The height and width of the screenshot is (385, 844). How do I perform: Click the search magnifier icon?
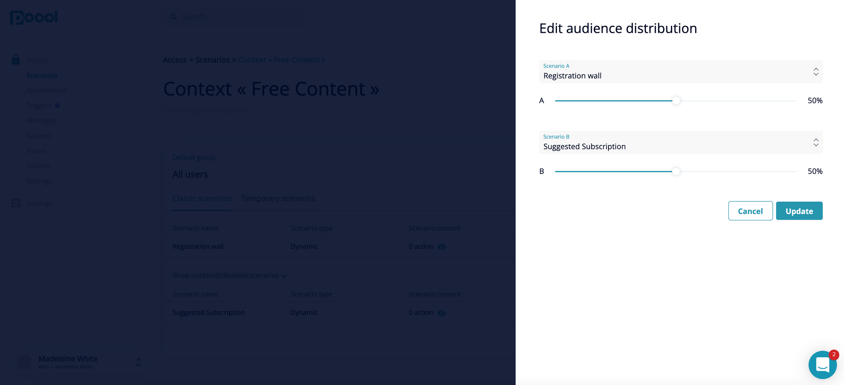173,17
